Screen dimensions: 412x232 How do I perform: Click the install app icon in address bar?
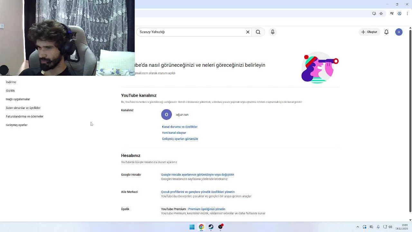click(x=374, y=14)
